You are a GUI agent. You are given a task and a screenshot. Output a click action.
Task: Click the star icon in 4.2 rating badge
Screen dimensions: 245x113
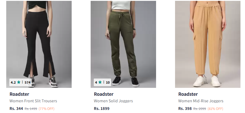[x=19, y=82]
